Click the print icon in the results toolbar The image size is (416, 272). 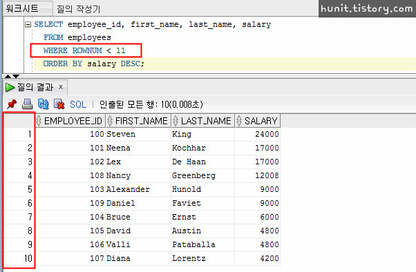pos(28,104)
